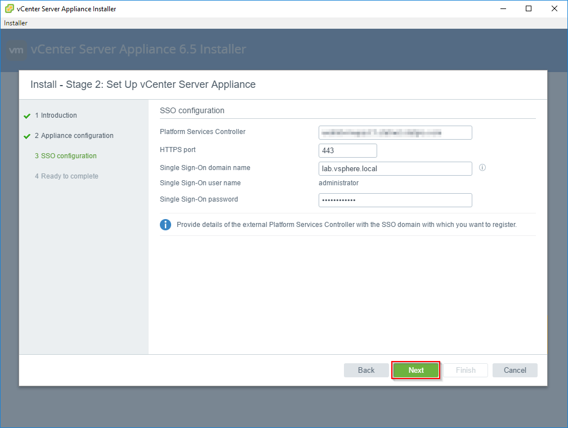This screenshot has width=568, height=428.
Task: Click the Single Sign-On password field
Action: (x=395, y=200)
